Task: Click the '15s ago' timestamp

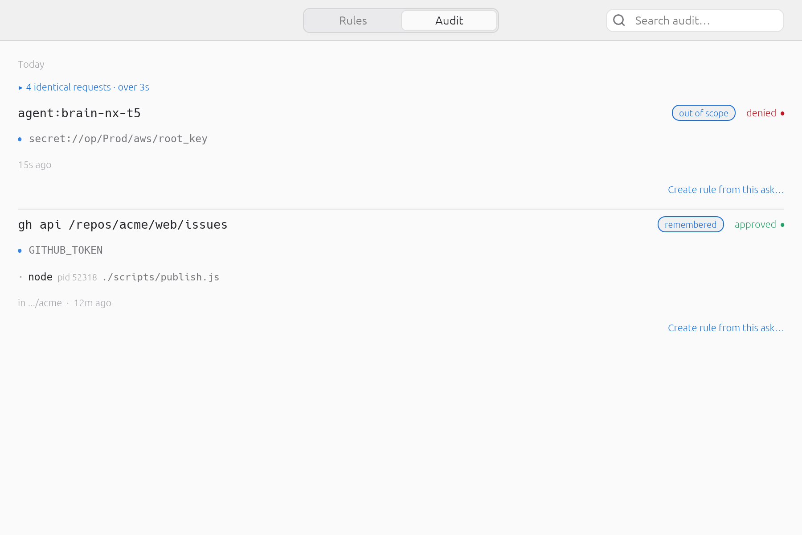Action: coord(35,165)
